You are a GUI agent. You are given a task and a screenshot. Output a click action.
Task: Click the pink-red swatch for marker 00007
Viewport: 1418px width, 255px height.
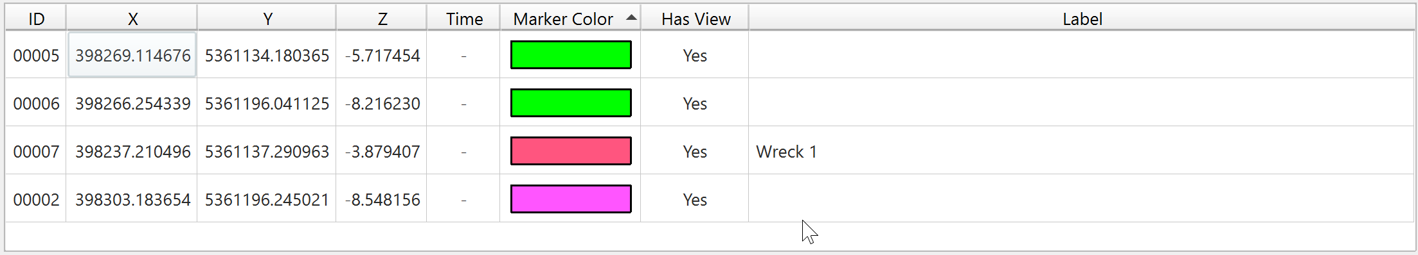tap(571, 151)
